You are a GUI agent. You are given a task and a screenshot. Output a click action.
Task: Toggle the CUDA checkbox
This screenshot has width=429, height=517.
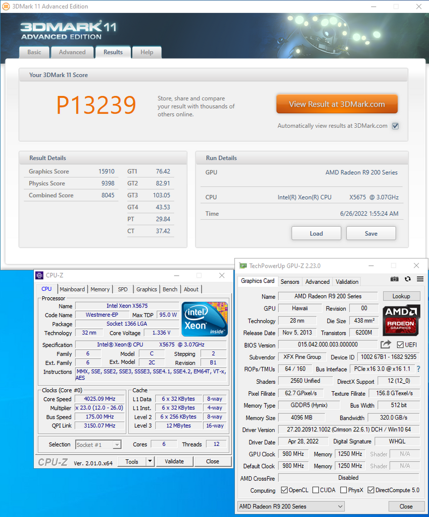[x=315, y=490]
